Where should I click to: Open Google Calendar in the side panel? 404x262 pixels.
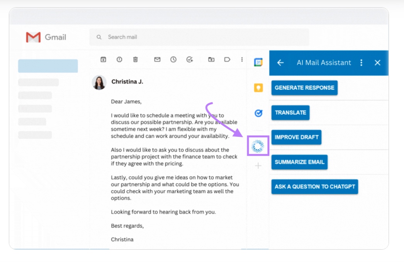pyautogui.click(x=258, y=62)
